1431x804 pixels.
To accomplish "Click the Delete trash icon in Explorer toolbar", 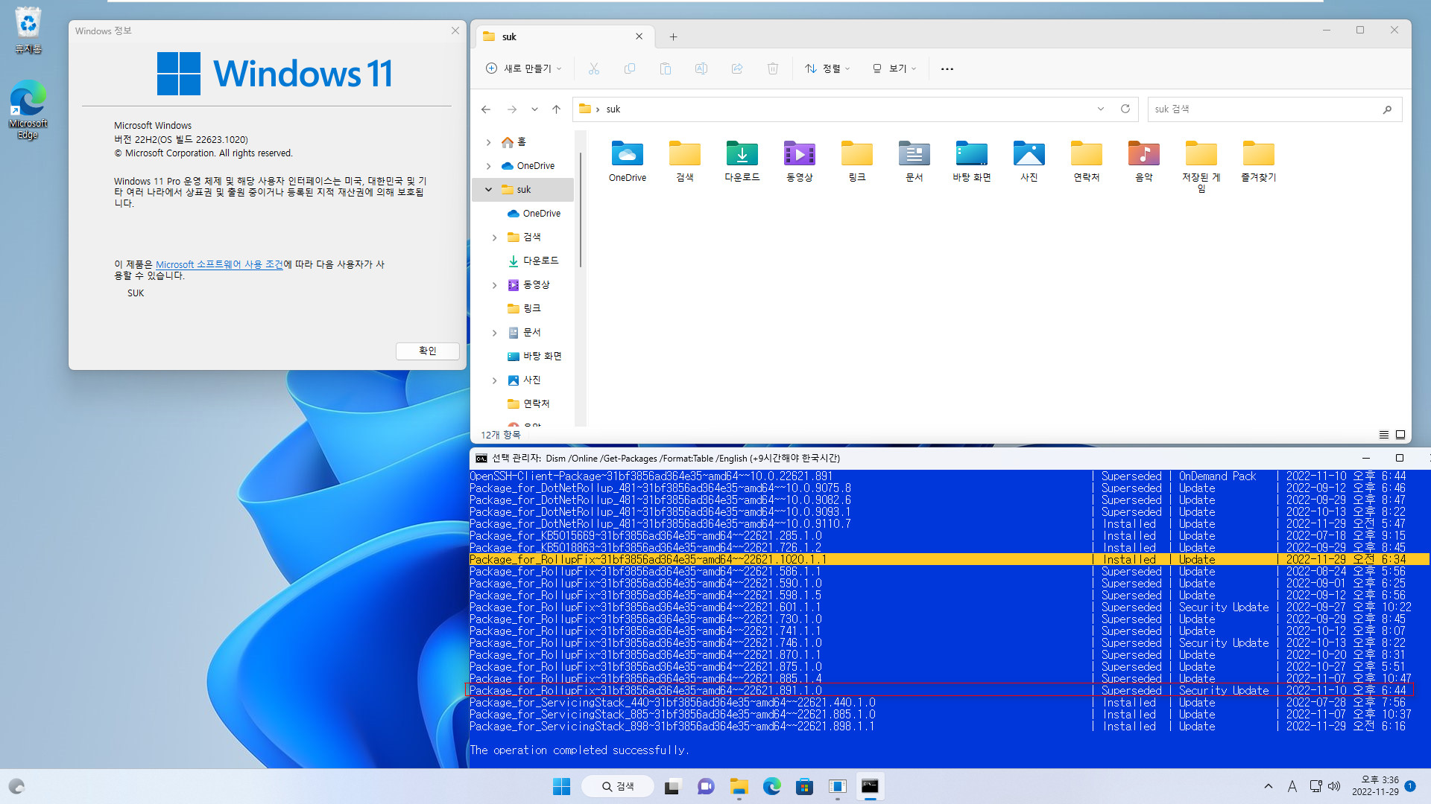I will tap(772, 68).
